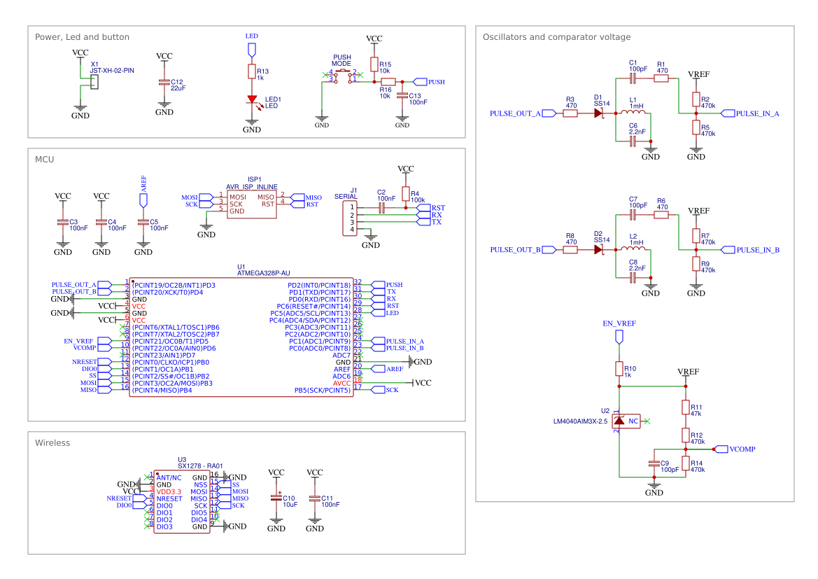This screenshot has height=579, width=818.
Task: Click the AVR_ISP_INLINE header ISP1
Action: (252, 205)
